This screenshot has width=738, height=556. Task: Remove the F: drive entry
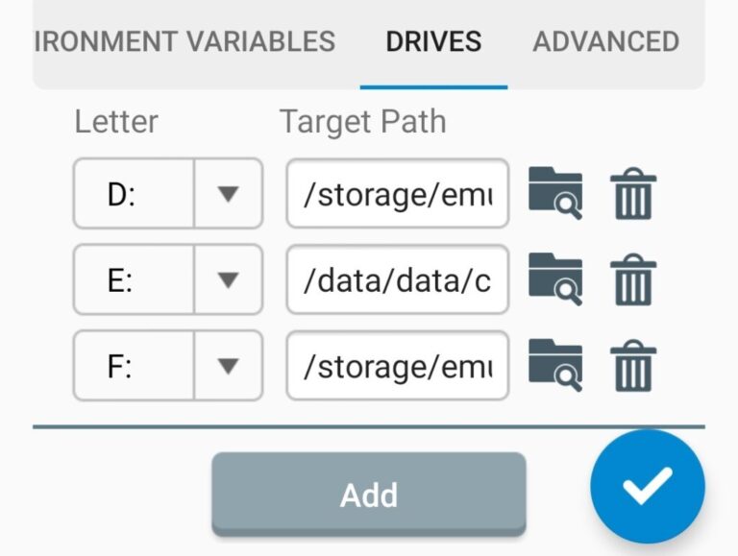click(633, 366)
